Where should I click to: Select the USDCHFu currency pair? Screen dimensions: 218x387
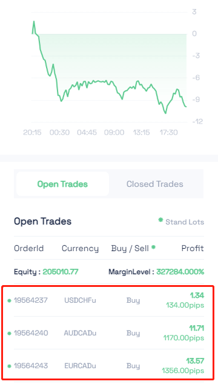pyautogui.click(x=80, y=300)
